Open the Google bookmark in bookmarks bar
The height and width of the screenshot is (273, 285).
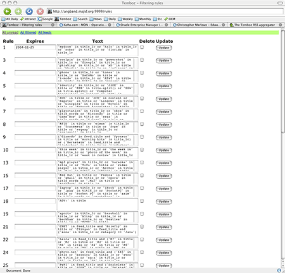(x=45, y=19)
